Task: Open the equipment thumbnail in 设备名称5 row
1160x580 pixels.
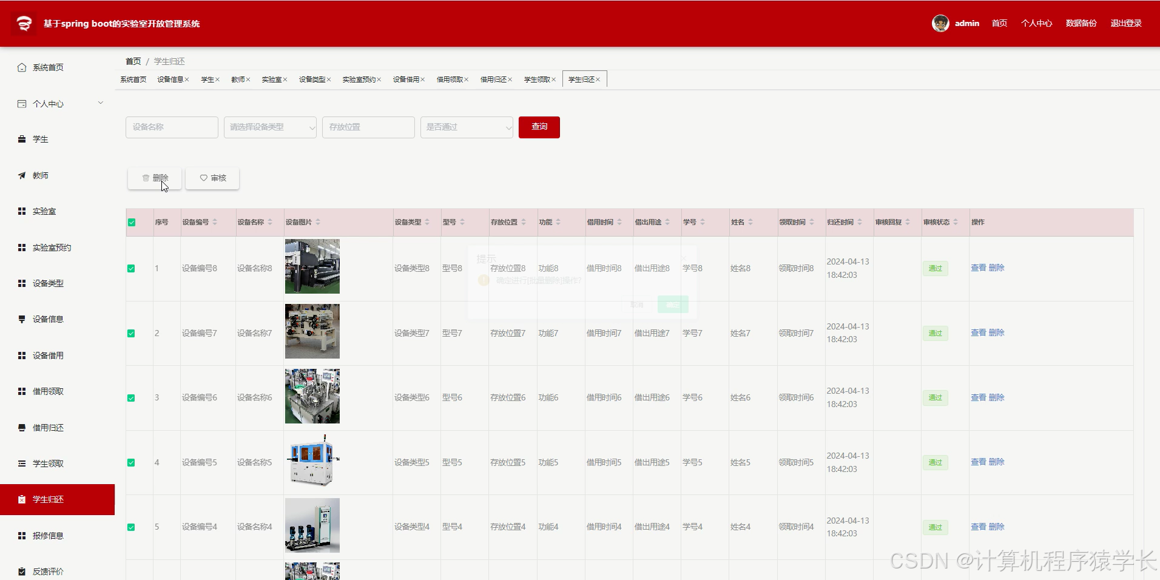Action: click(312, 460)
